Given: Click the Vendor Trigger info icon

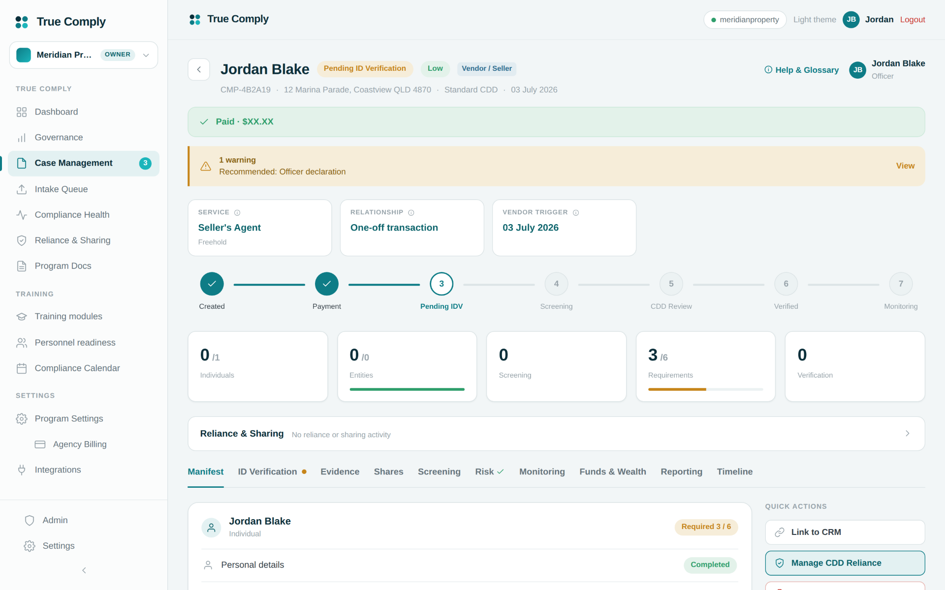Looking at the screenshot, I should pyautogui.click(x=576, y=213).
